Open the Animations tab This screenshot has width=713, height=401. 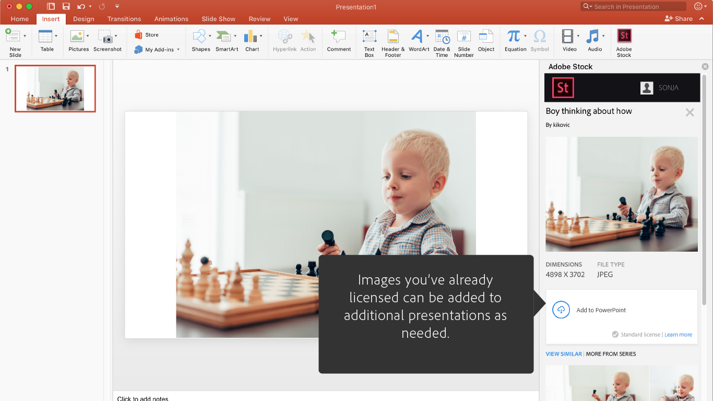click(x=171, y=19)
